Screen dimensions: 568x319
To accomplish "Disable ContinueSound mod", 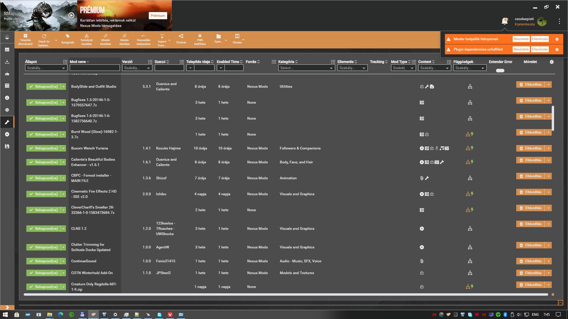I will click(43, 261).
